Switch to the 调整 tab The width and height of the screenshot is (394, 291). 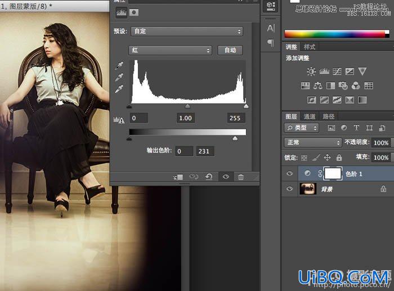(291, 47)
